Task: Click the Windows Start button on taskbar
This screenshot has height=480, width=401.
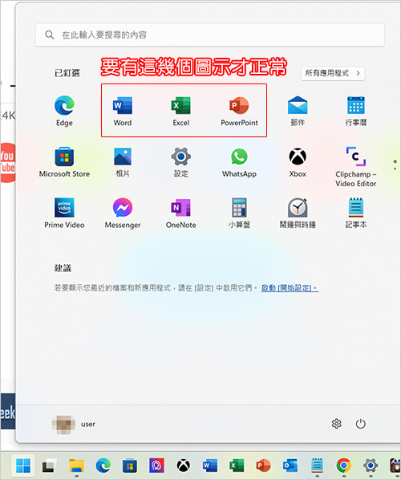Action: [23, 466]
